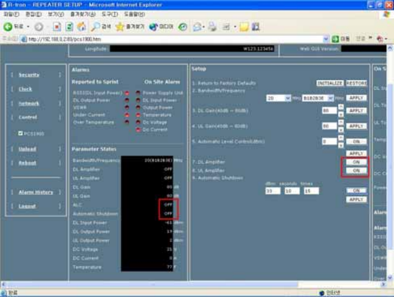Decrease DL Gain with down stepper
This screenshot has width=394, height=297.
pyautogui.click(x=341, y=115)
